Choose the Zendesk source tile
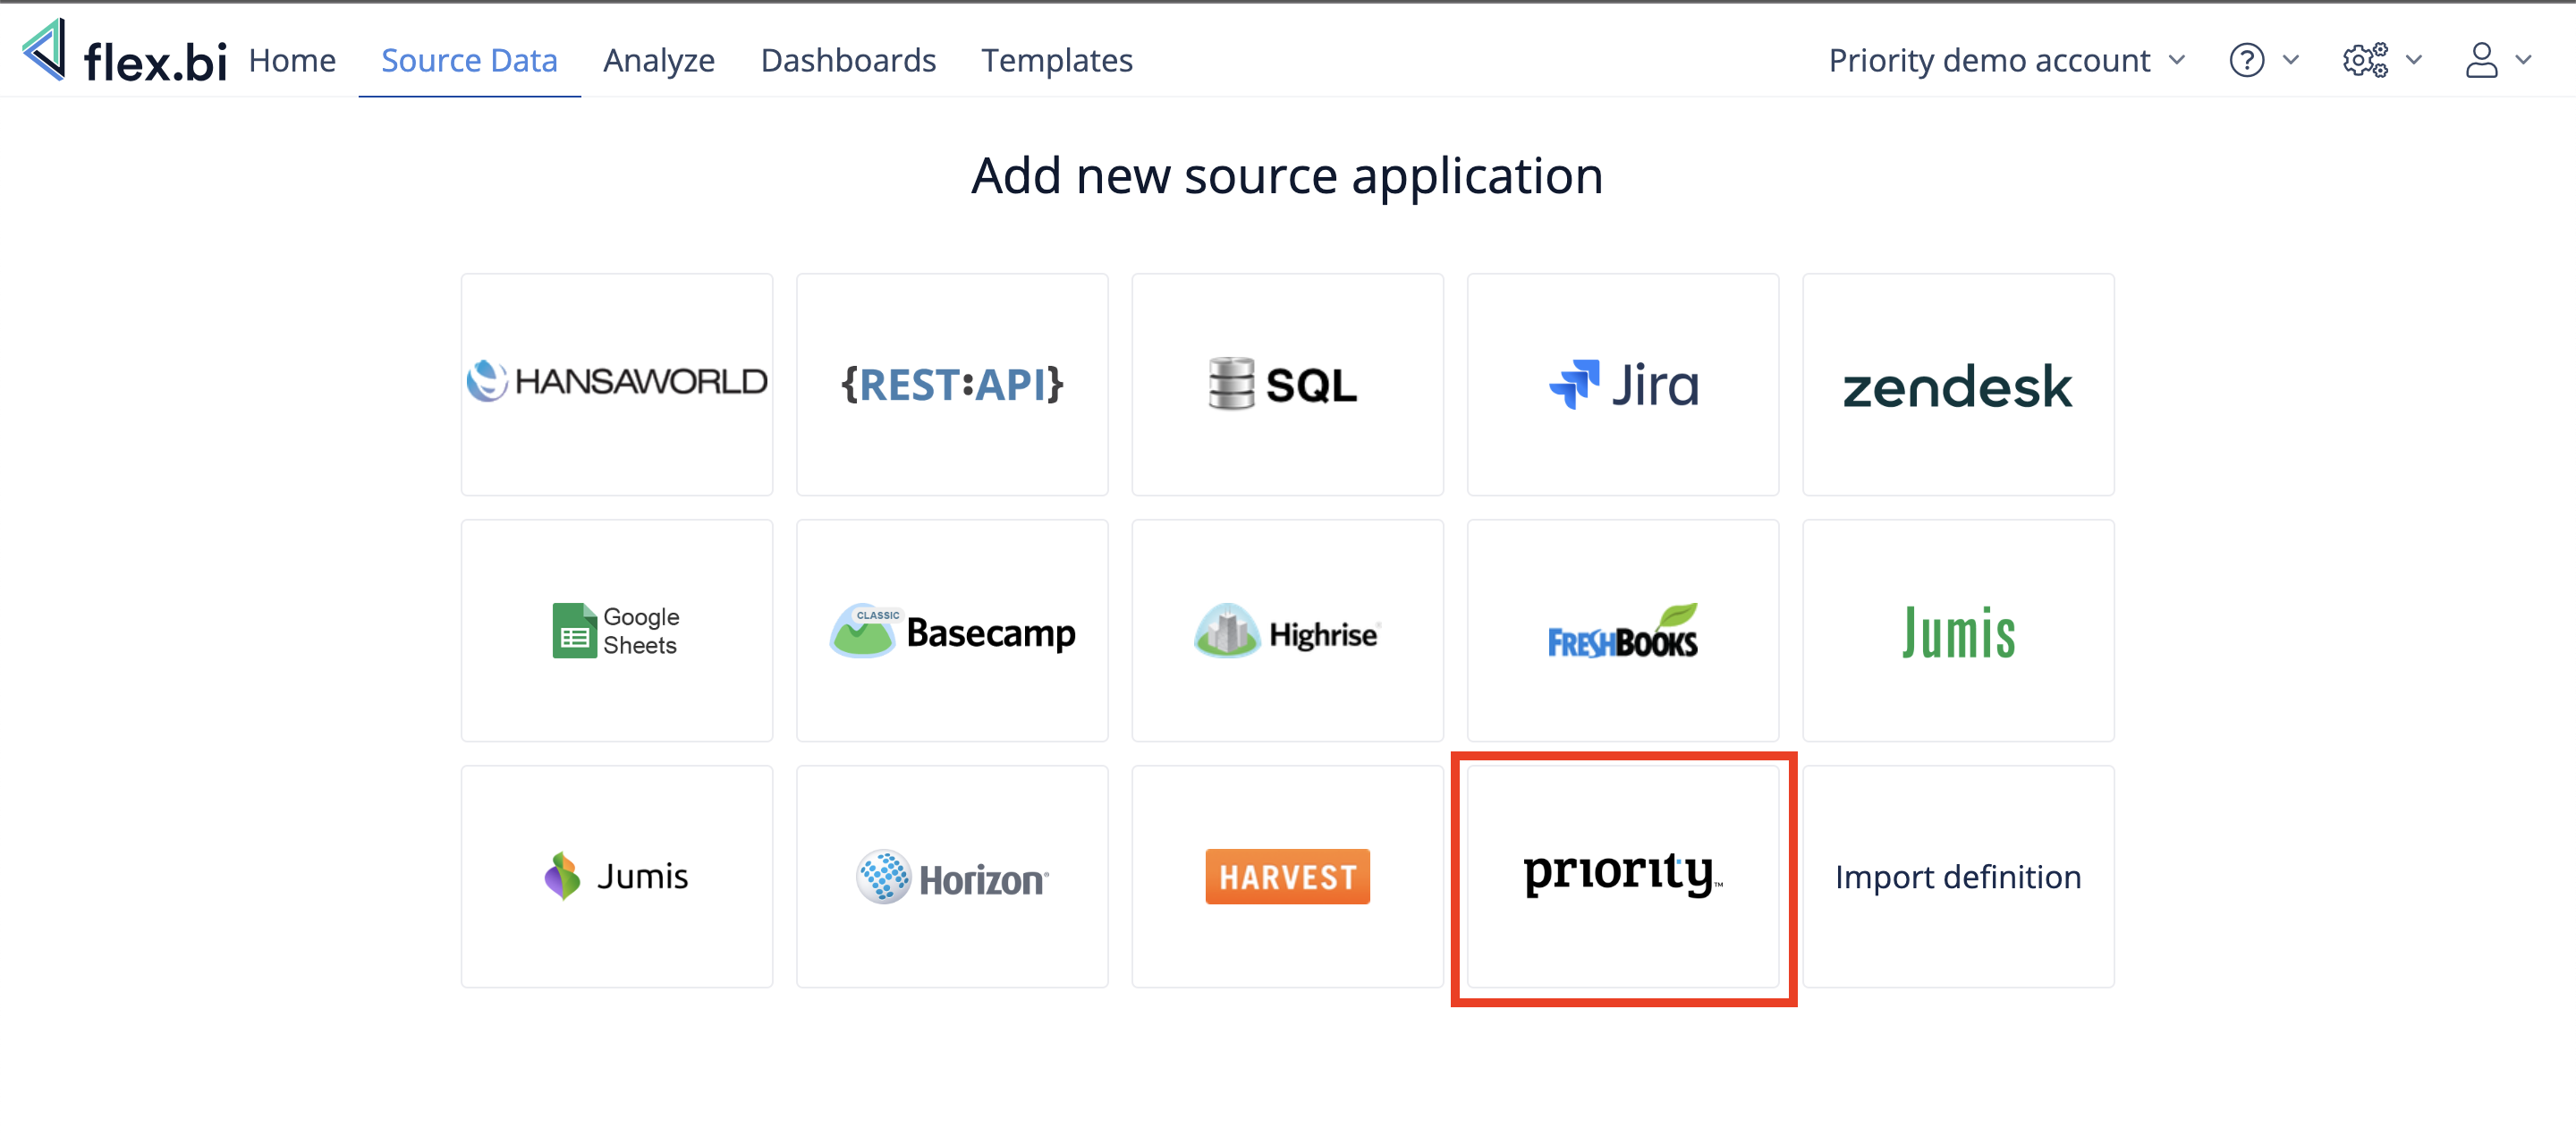This screenshot has width=2576, height=1145. [x=1957, y=383]
